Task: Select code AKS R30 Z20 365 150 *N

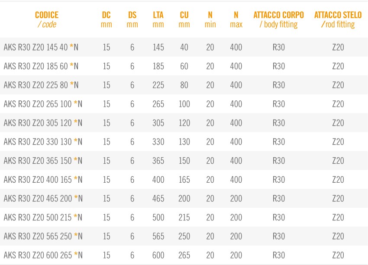Action: click(x=43, y=161)
